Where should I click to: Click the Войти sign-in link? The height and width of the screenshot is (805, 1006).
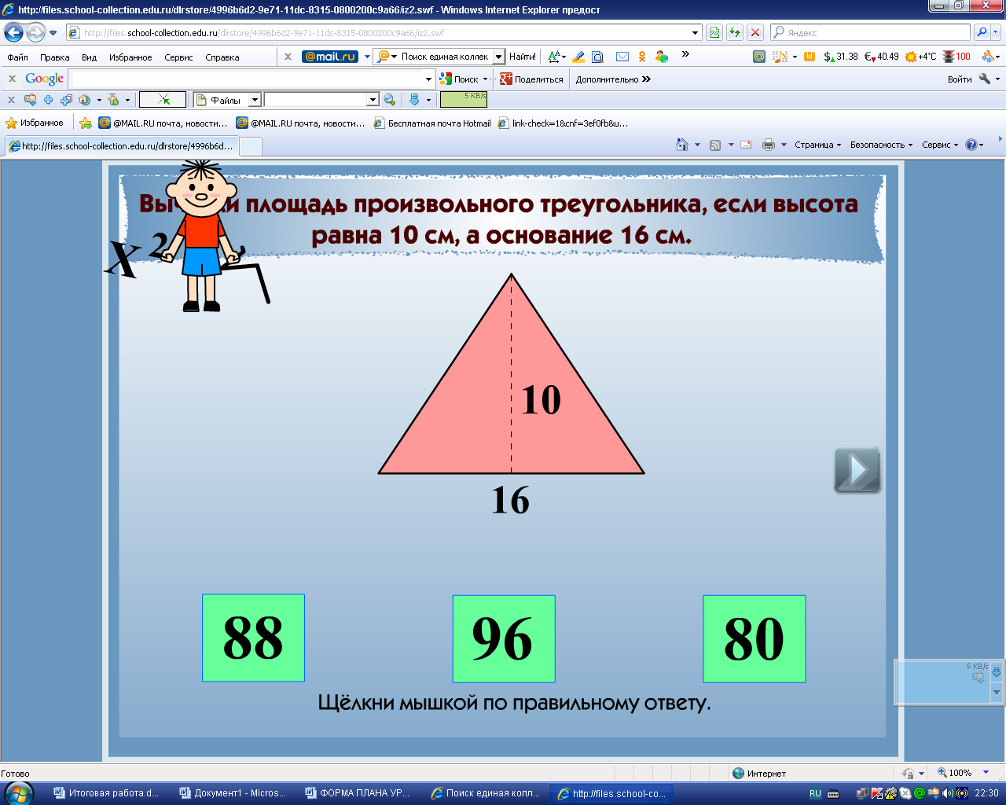pyautogui.click(x=960, y=79)
